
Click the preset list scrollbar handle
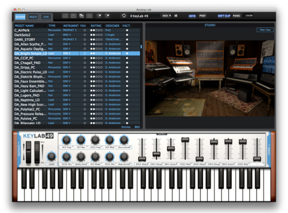click(141, 47)
